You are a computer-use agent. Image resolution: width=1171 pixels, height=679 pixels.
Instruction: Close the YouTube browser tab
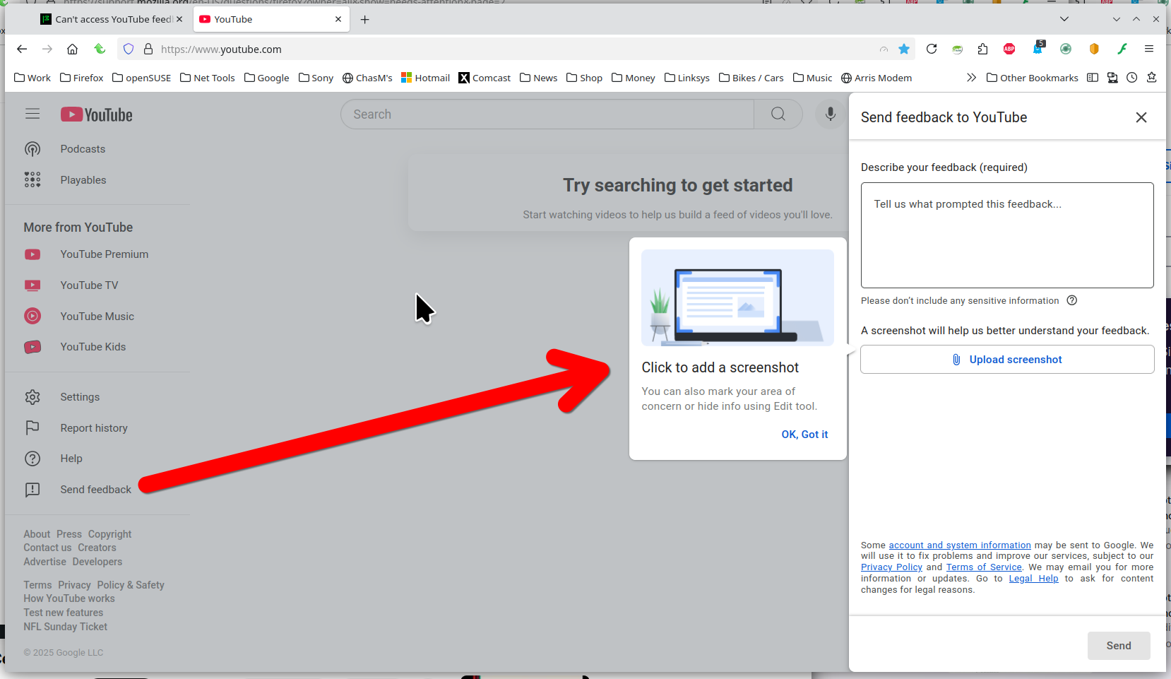pos(338,19)
